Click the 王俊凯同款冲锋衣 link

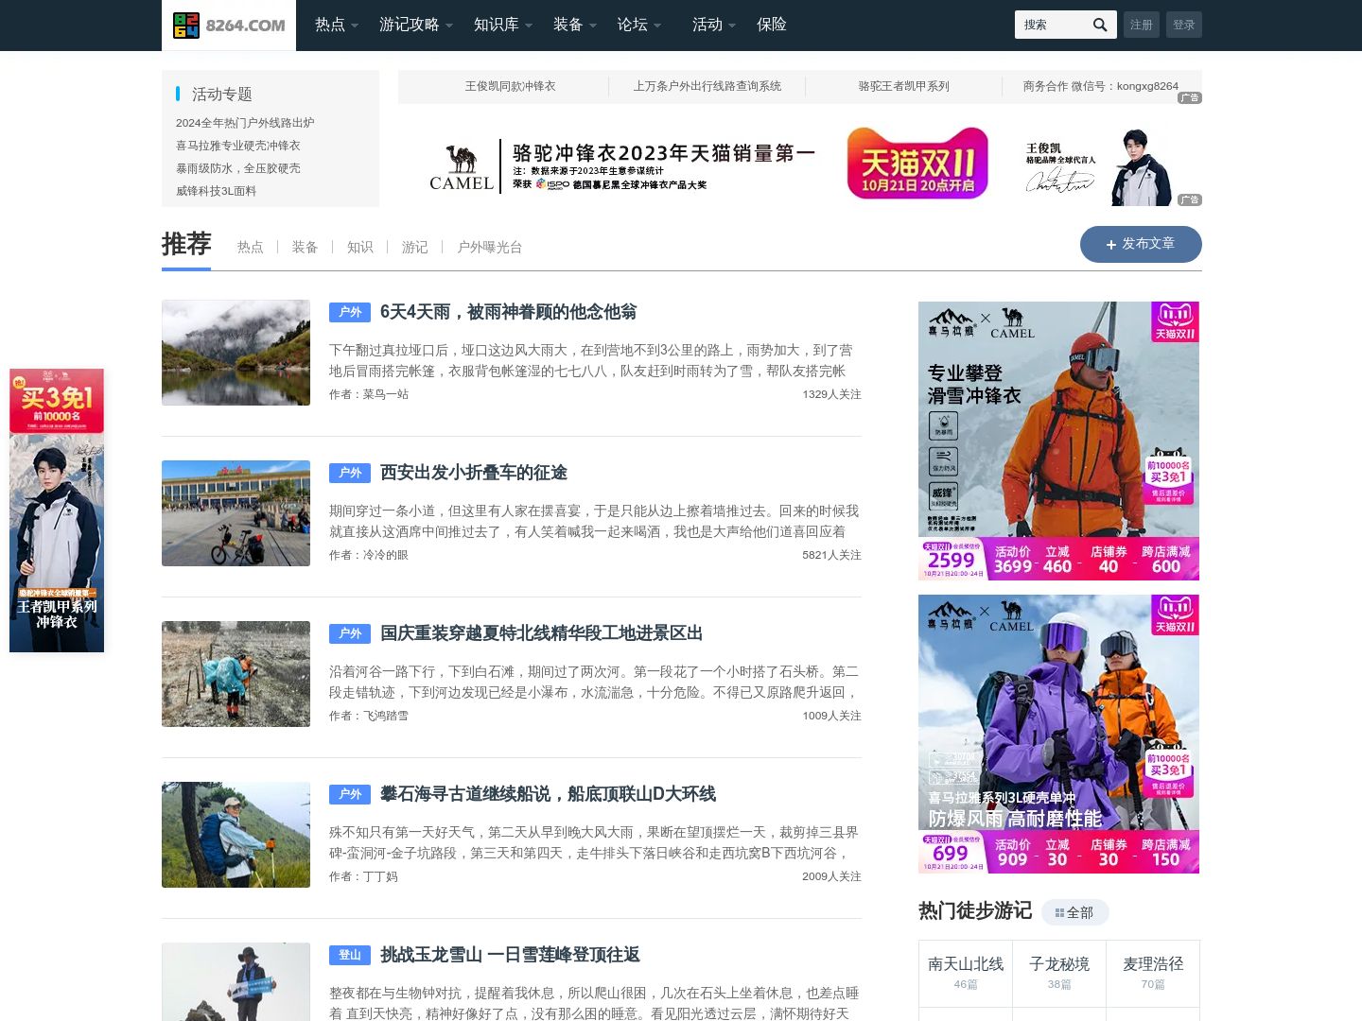tap(510, 86)
